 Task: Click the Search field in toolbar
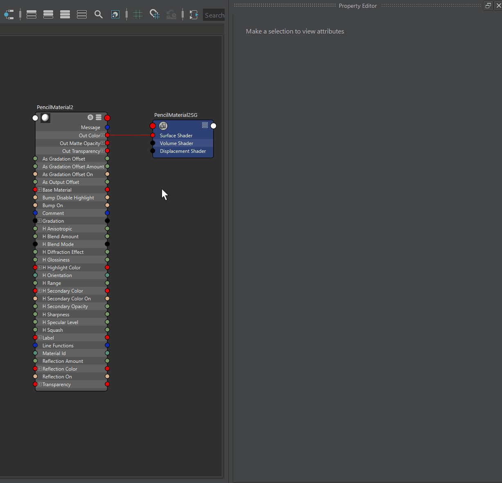(x=214, y=15)
